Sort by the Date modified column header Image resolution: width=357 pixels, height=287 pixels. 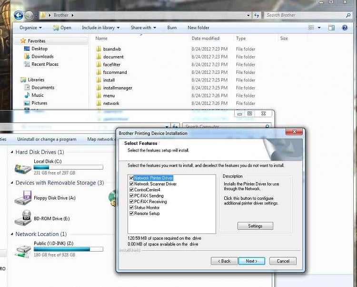coord(205,38)
